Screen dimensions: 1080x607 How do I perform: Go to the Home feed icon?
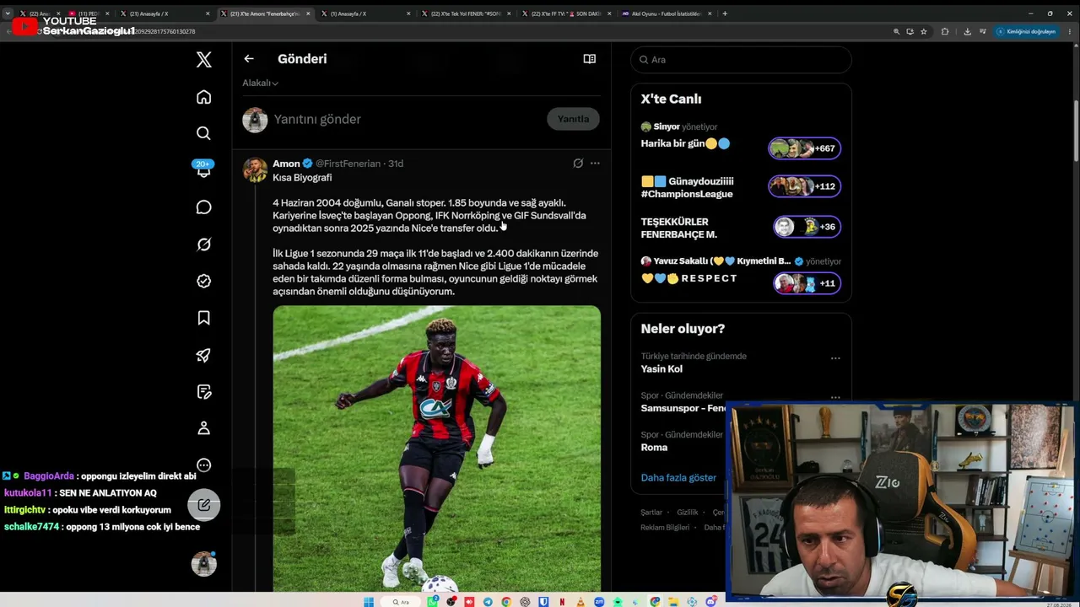coord(204,97)
